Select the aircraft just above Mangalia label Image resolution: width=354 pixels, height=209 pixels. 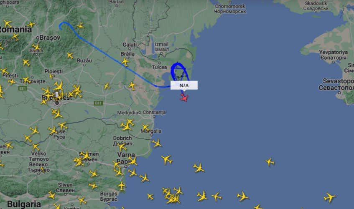145,127
